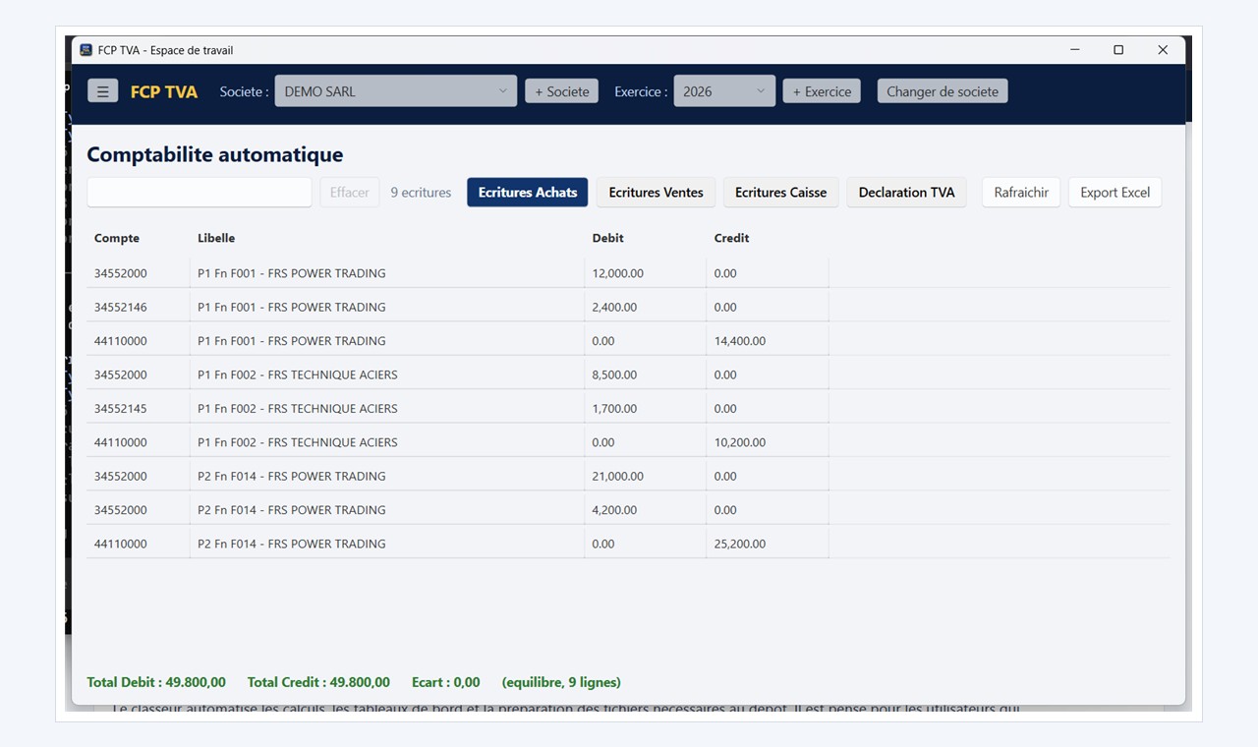Click the Compte column header
The image size is (1258, 747).
pos(117,238)
